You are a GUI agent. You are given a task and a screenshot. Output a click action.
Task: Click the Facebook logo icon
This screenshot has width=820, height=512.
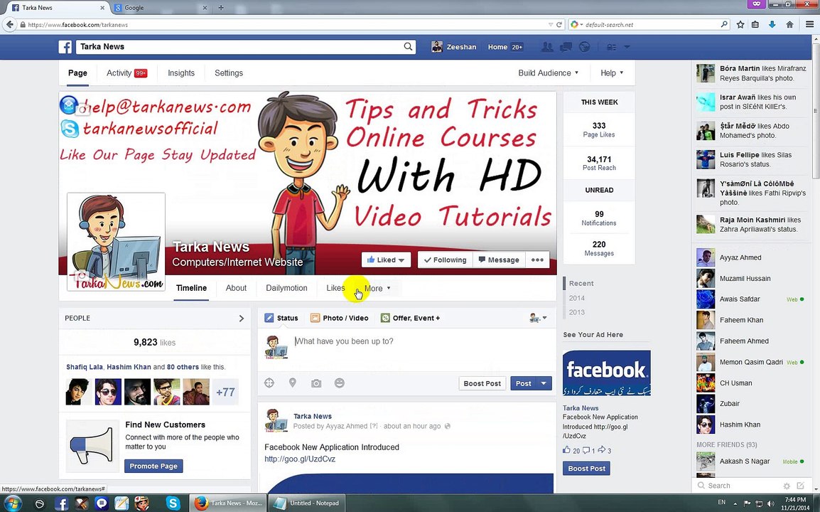tap(65, 47)
